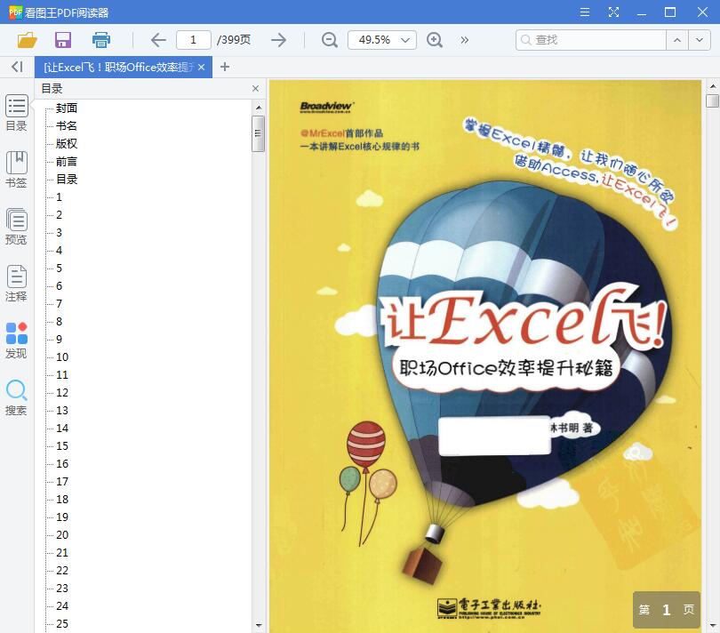Screen dimensions: 720x633
Task: Find previous match with up chevron
Action: (676, 40)
